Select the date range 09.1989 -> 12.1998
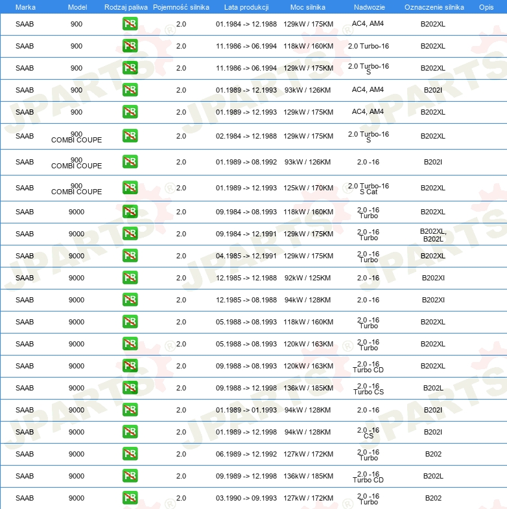Viewport: 507px width, 509px height. [x=246, y=476]
